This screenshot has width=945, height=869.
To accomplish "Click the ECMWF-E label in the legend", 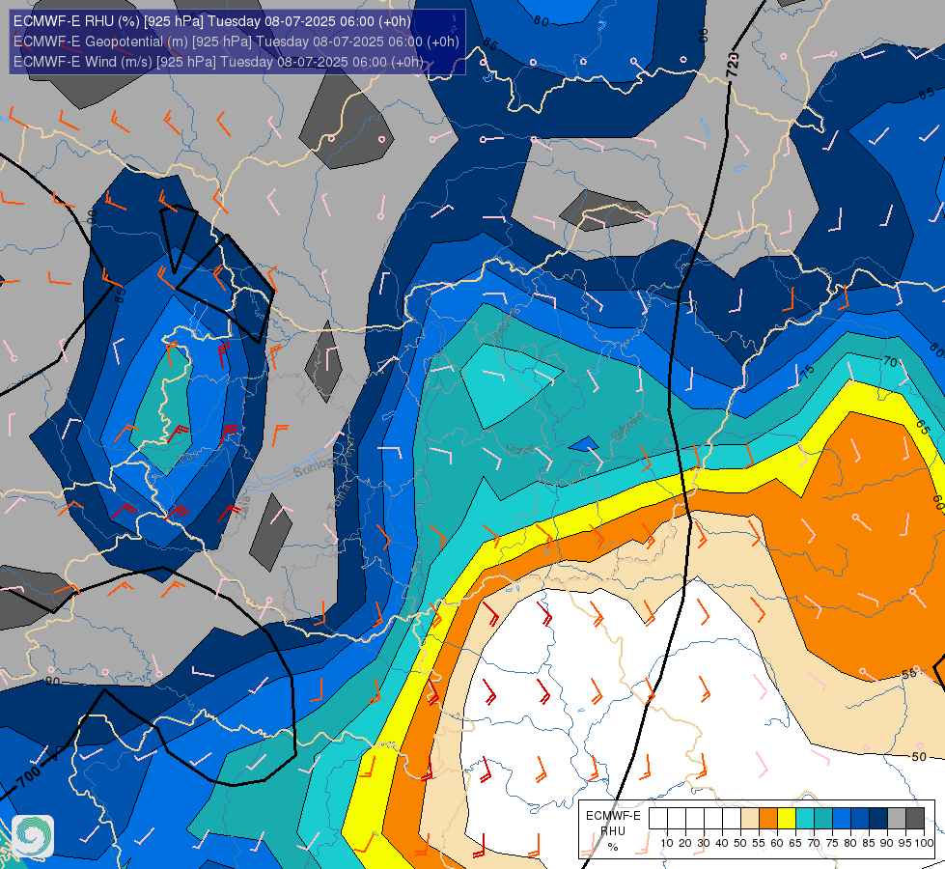I will point(613,816).
